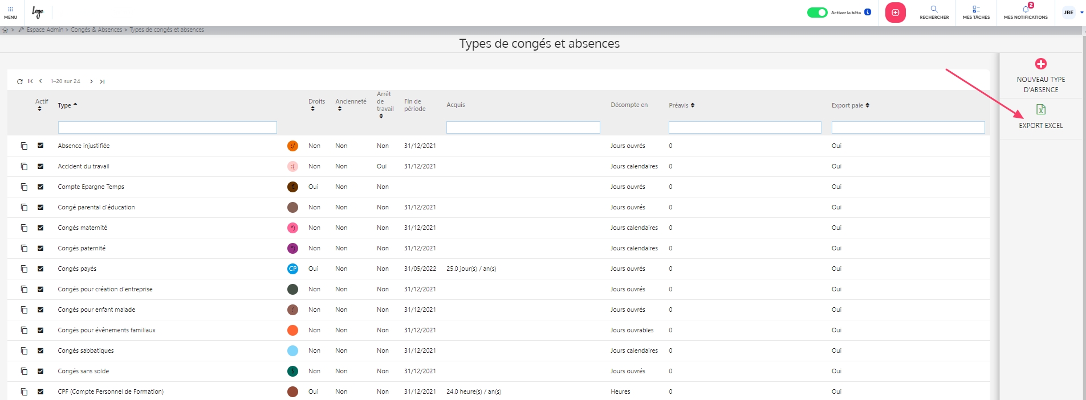
Task: Uncheck Actif for Congés payés
Action: (40, 269)
